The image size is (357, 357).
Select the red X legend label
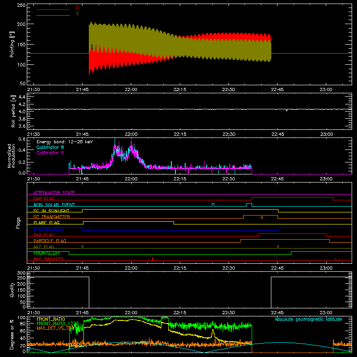click(77, 8)
